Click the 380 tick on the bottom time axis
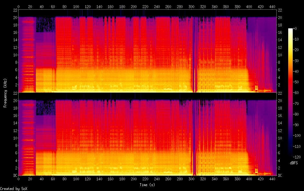Viewport: 304px width, 191px height. coord(238,179)
